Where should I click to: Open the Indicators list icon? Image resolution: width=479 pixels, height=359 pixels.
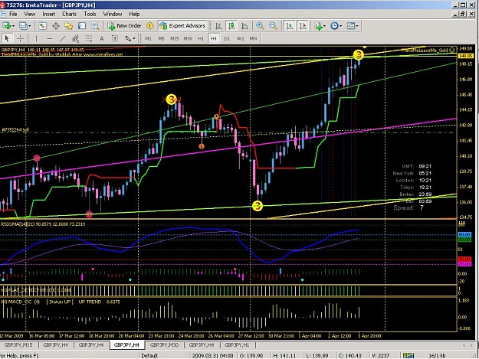(319, 26)
